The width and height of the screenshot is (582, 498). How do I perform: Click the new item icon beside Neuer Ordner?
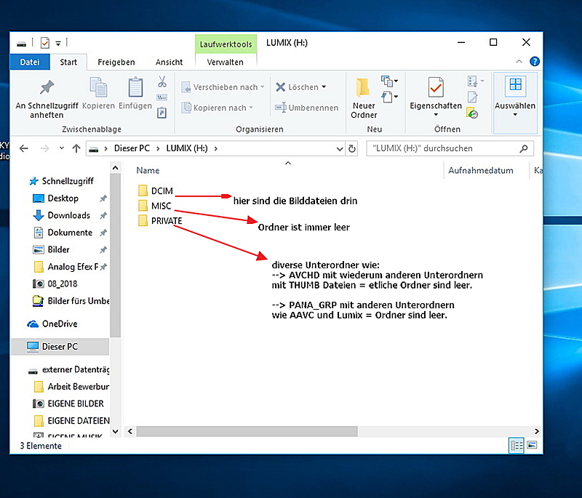(389, 81)
